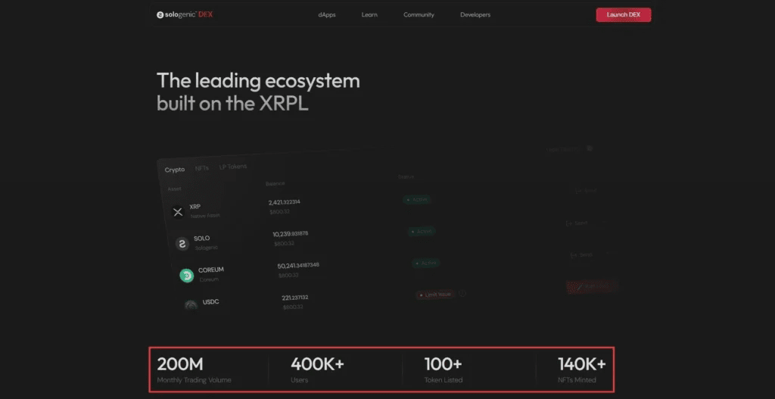Click the balance 50,241.34187348
Viewport: 775px width, 399px height.
[x=298, y=266]
